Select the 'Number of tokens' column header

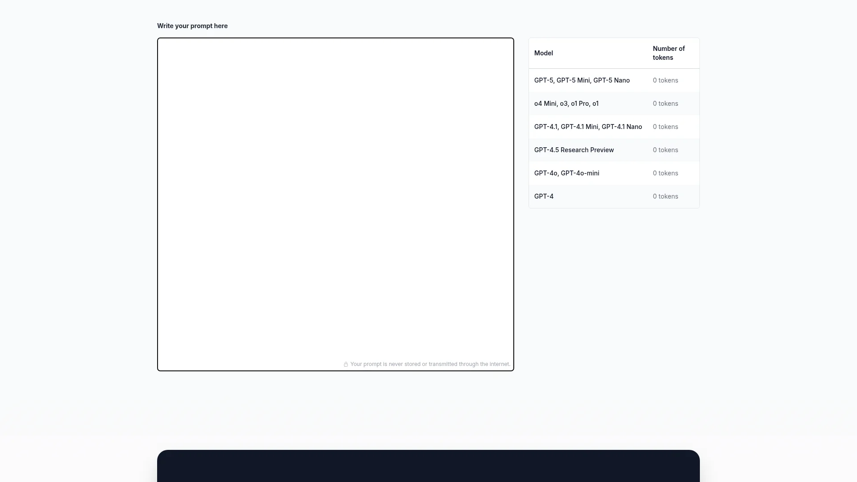click(x=669, y=53)
